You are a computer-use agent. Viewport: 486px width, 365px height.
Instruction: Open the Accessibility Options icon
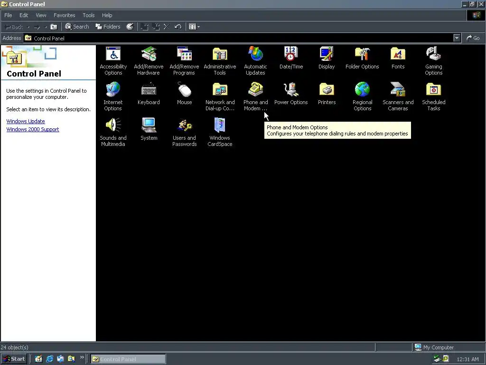(x=113, y=61)
